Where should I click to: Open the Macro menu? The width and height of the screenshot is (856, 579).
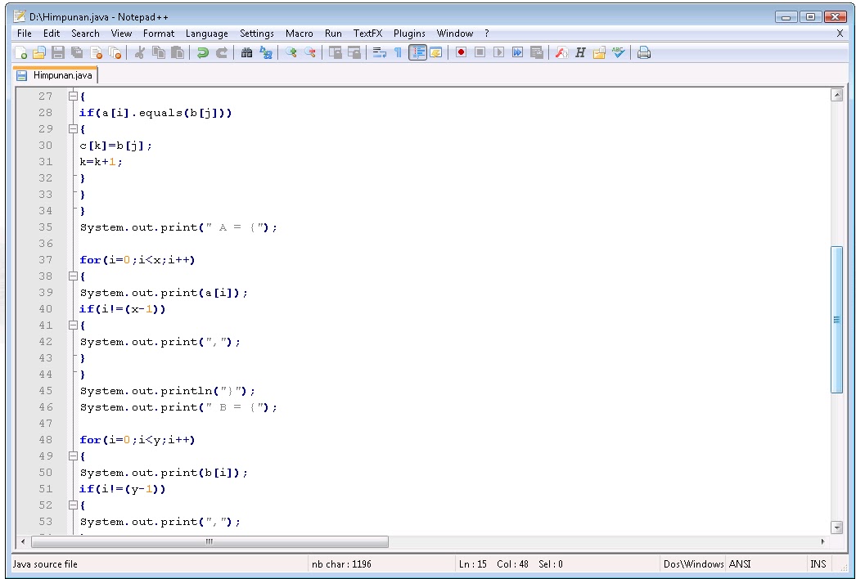coord(300,34)
